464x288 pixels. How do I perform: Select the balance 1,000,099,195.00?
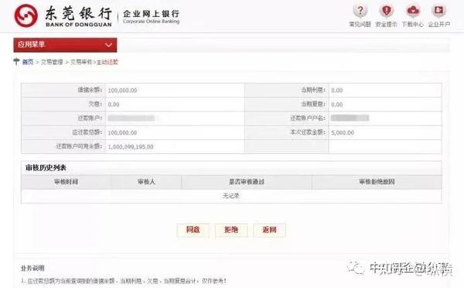point(131,147)
